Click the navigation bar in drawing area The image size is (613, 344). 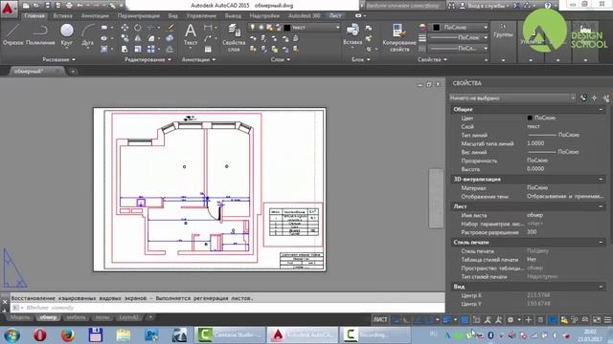(x=436, y=198)
